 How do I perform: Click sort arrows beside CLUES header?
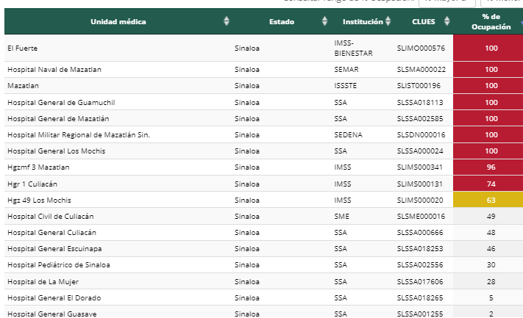pyautogui.click(x=448, y=21)
